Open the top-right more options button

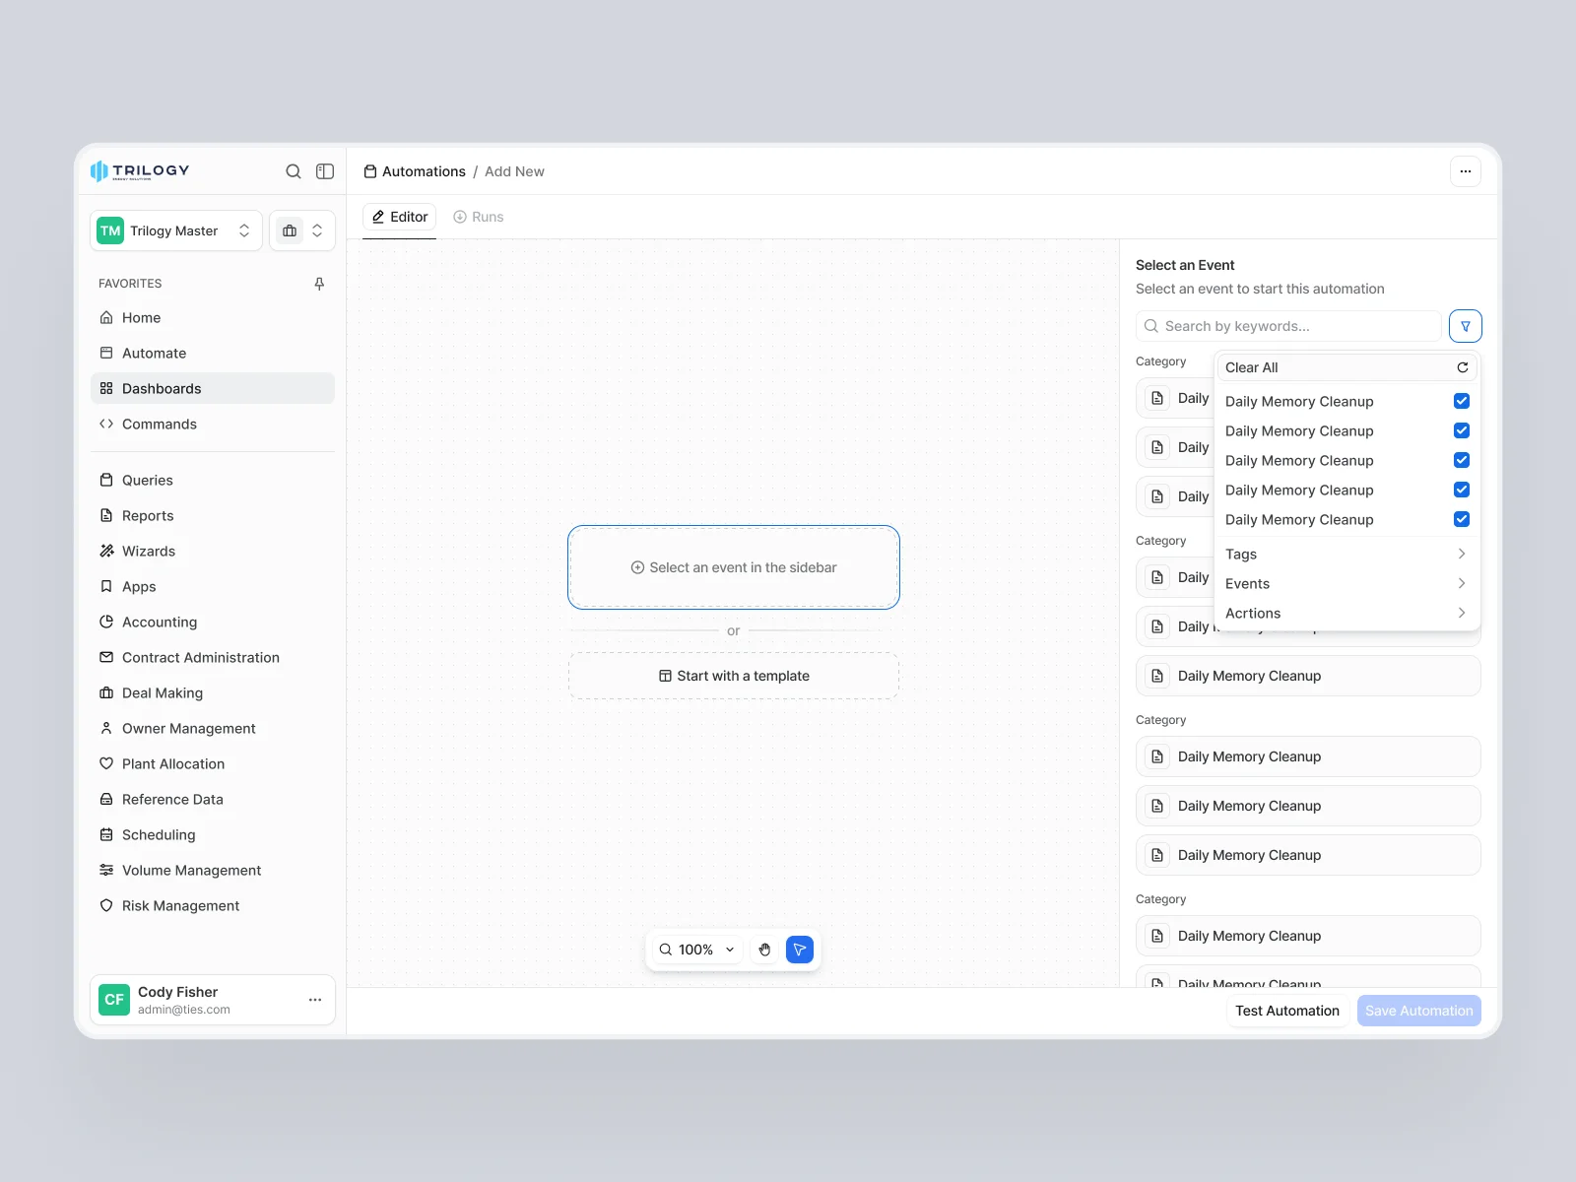[1466, 171]
